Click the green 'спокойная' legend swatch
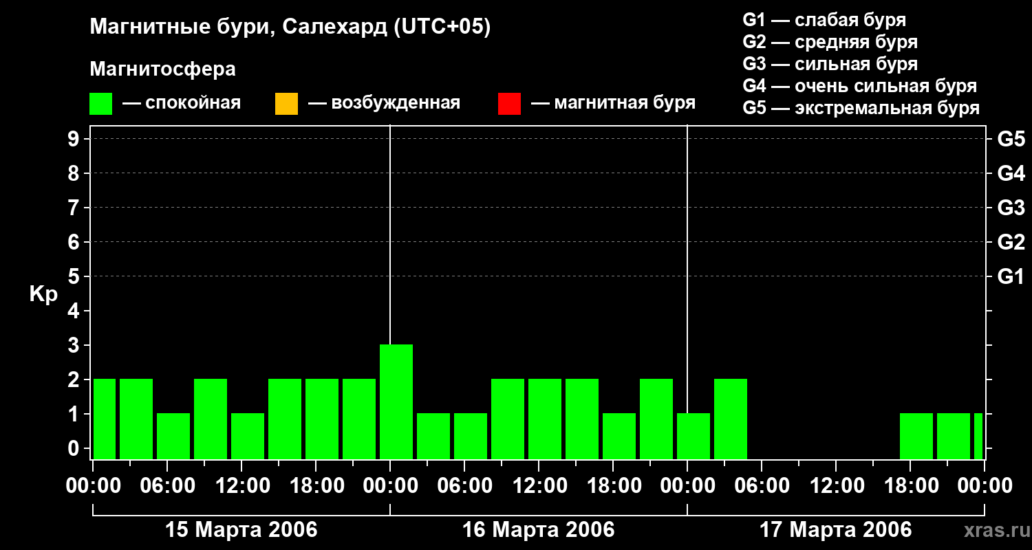 coord(101,104)
